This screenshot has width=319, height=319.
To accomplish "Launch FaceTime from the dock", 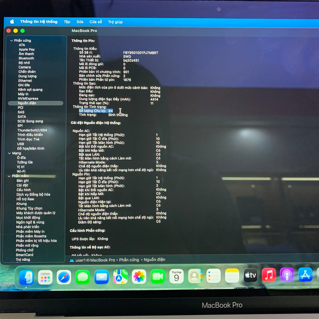I will [158, 276].
